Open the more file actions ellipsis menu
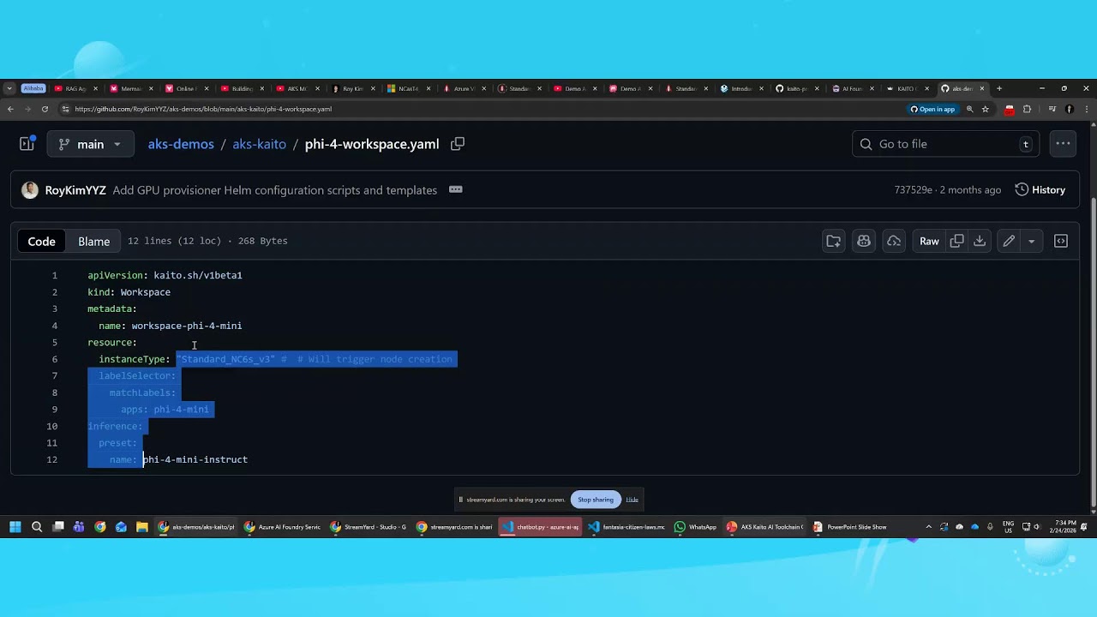 click(x=1063, y=144)
